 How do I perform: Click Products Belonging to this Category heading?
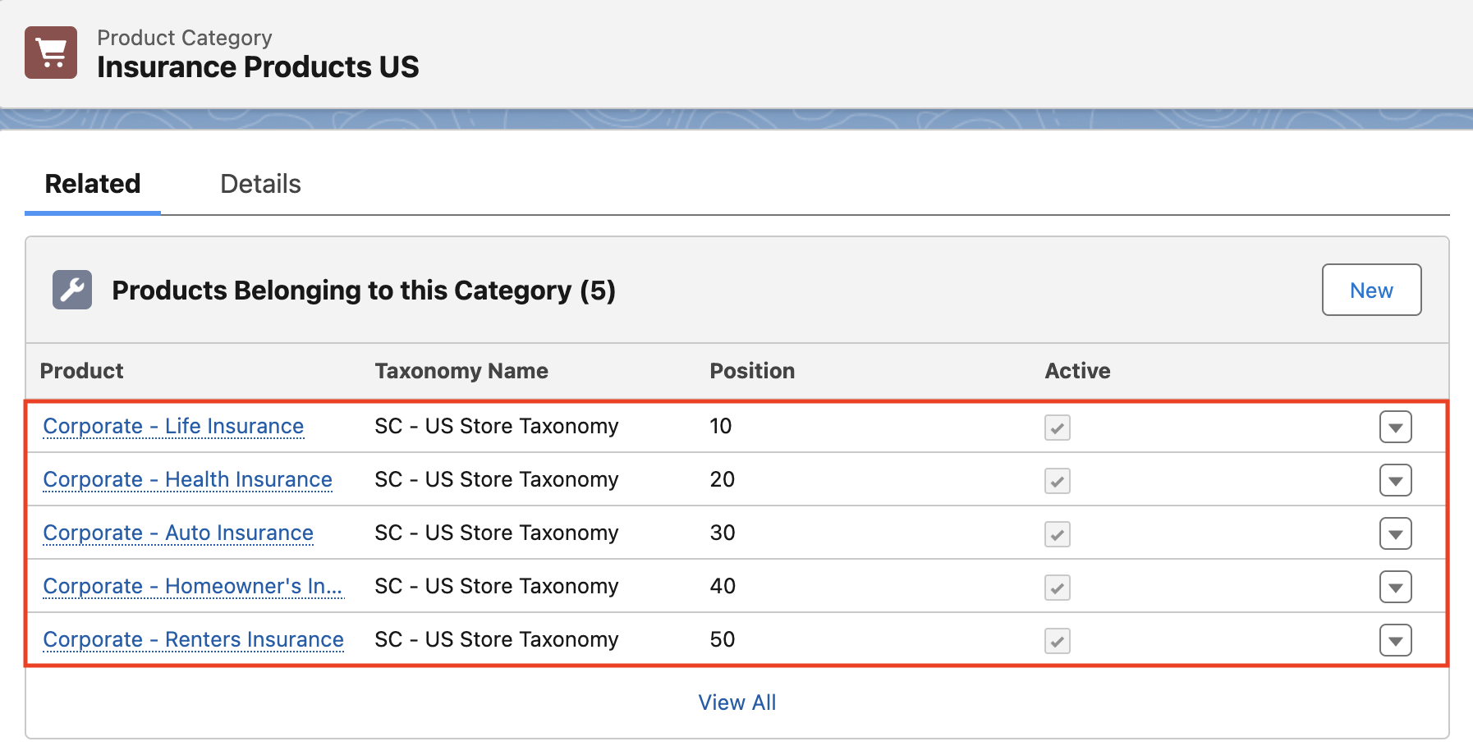364,291
